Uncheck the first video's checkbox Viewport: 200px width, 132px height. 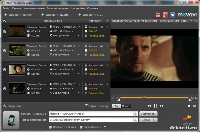click(4, 31)
